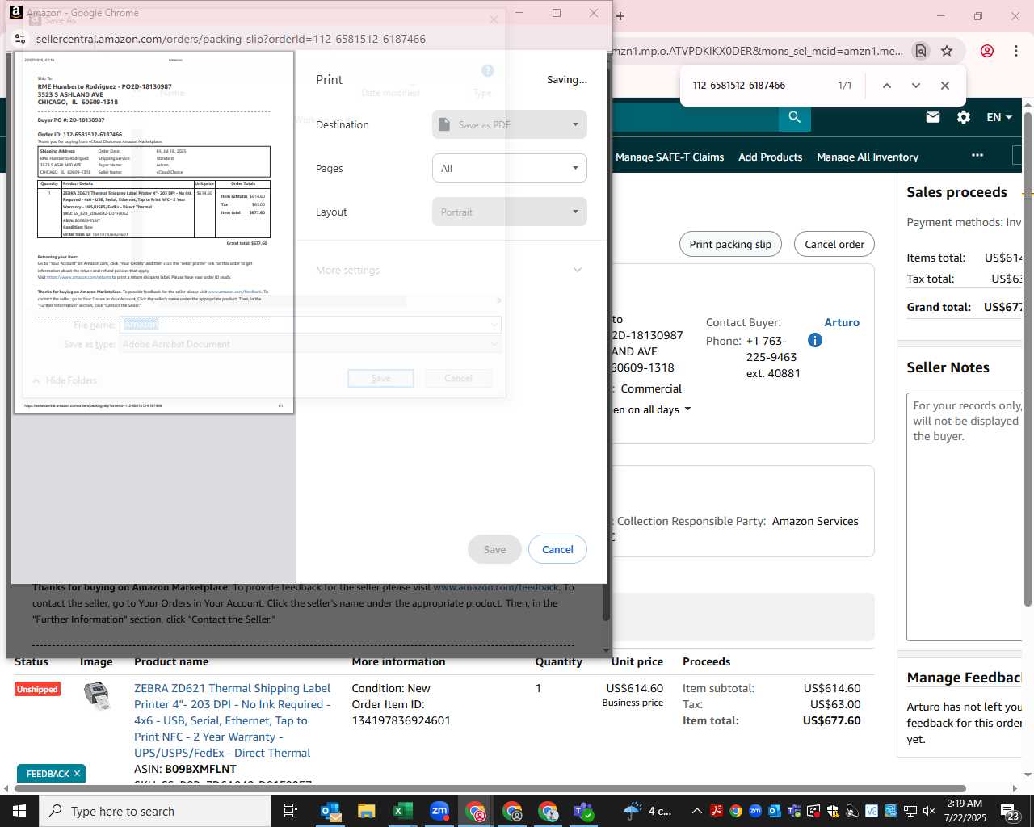Click the Adobe Acrobat system tray icon

716,811
